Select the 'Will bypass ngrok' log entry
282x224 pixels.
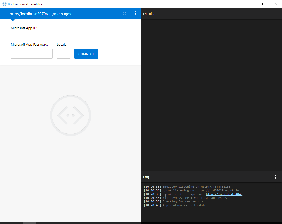point(185,198)
